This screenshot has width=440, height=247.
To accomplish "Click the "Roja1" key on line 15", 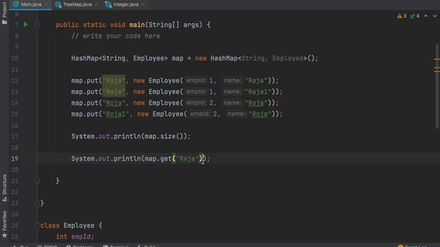I will click(115, 115).
